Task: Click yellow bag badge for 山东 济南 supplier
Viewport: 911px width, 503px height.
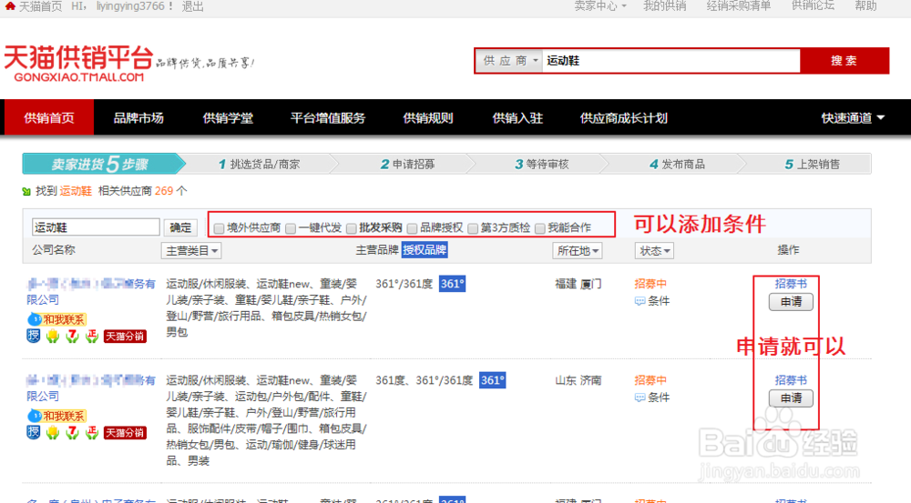Action: 53,432
